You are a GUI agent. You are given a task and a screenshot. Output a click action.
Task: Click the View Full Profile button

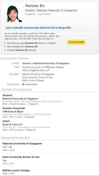point(76,42)
